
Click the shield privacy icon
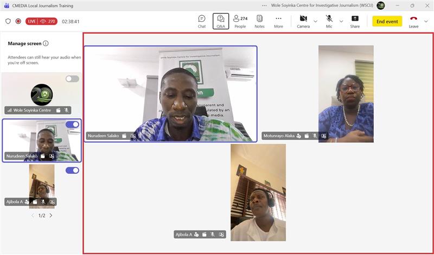(8, 22)
